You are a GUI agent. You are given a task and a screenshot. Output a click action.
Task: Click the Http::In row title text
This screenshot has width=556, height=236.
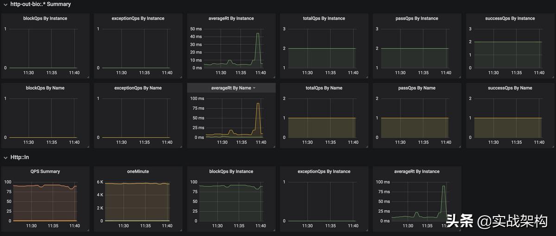click(x=20, y=157)
